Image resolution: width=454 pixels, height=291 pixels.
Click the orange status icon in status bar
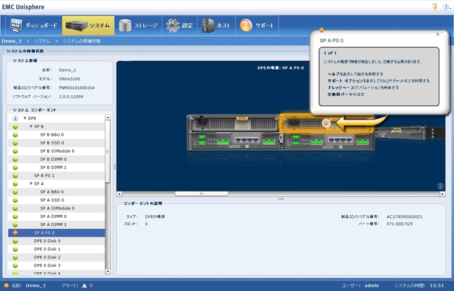[x=6, y=286]
